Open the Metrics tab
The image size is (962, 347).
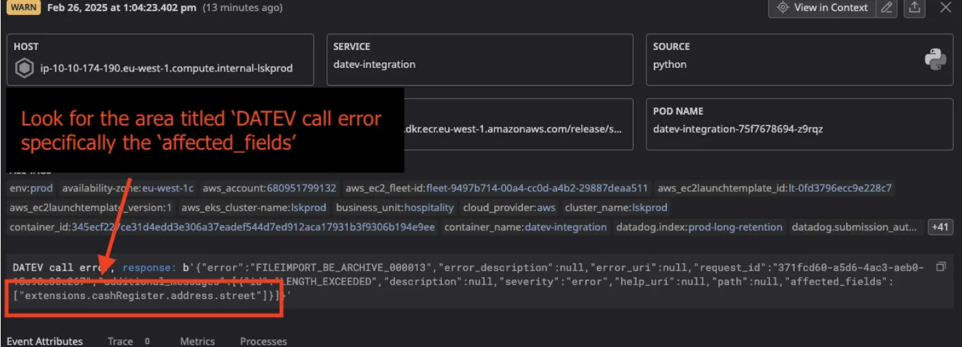click(x=197, y=341)
